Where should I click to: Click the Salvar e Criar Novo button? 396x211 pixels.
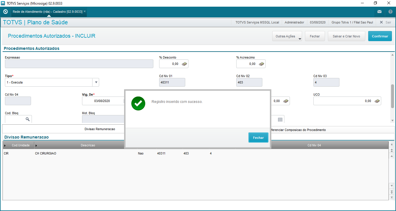(x=346, y=36)
